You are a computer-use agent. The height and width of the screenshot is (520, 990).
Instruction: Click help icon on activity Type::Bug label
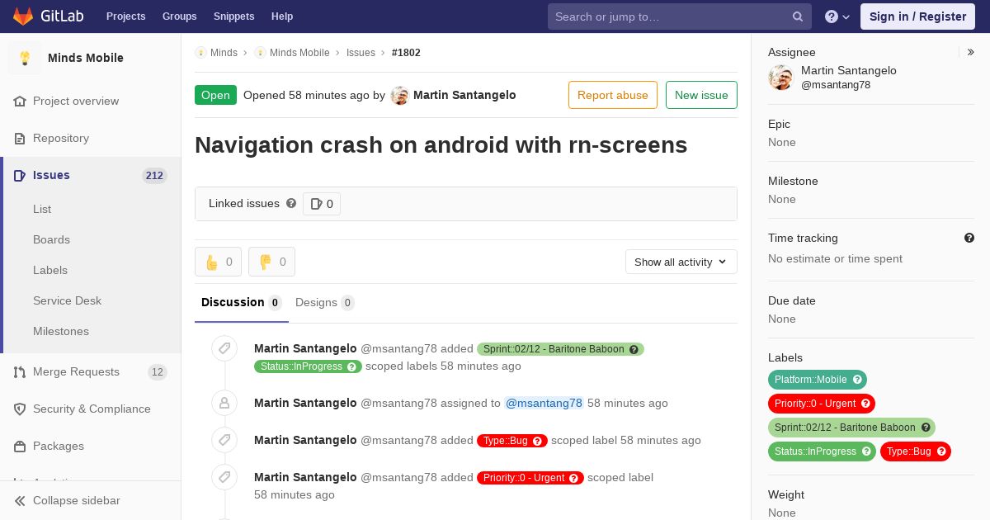(x=538, y=441)
